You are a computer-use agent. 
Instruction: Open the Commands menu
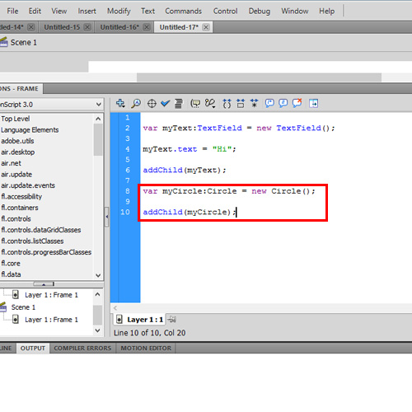183,11
